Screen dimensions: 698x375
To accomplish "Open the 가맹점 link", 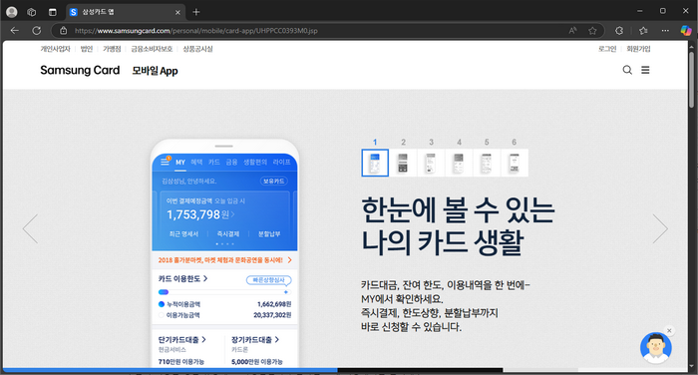I will click(112, 49).
